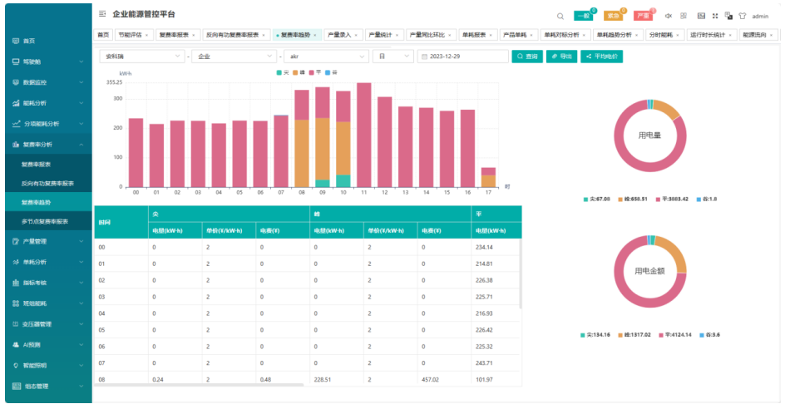Click the 紧急 alarm badge
This screenshot has width=785, height=404.
tap(613, 16)
